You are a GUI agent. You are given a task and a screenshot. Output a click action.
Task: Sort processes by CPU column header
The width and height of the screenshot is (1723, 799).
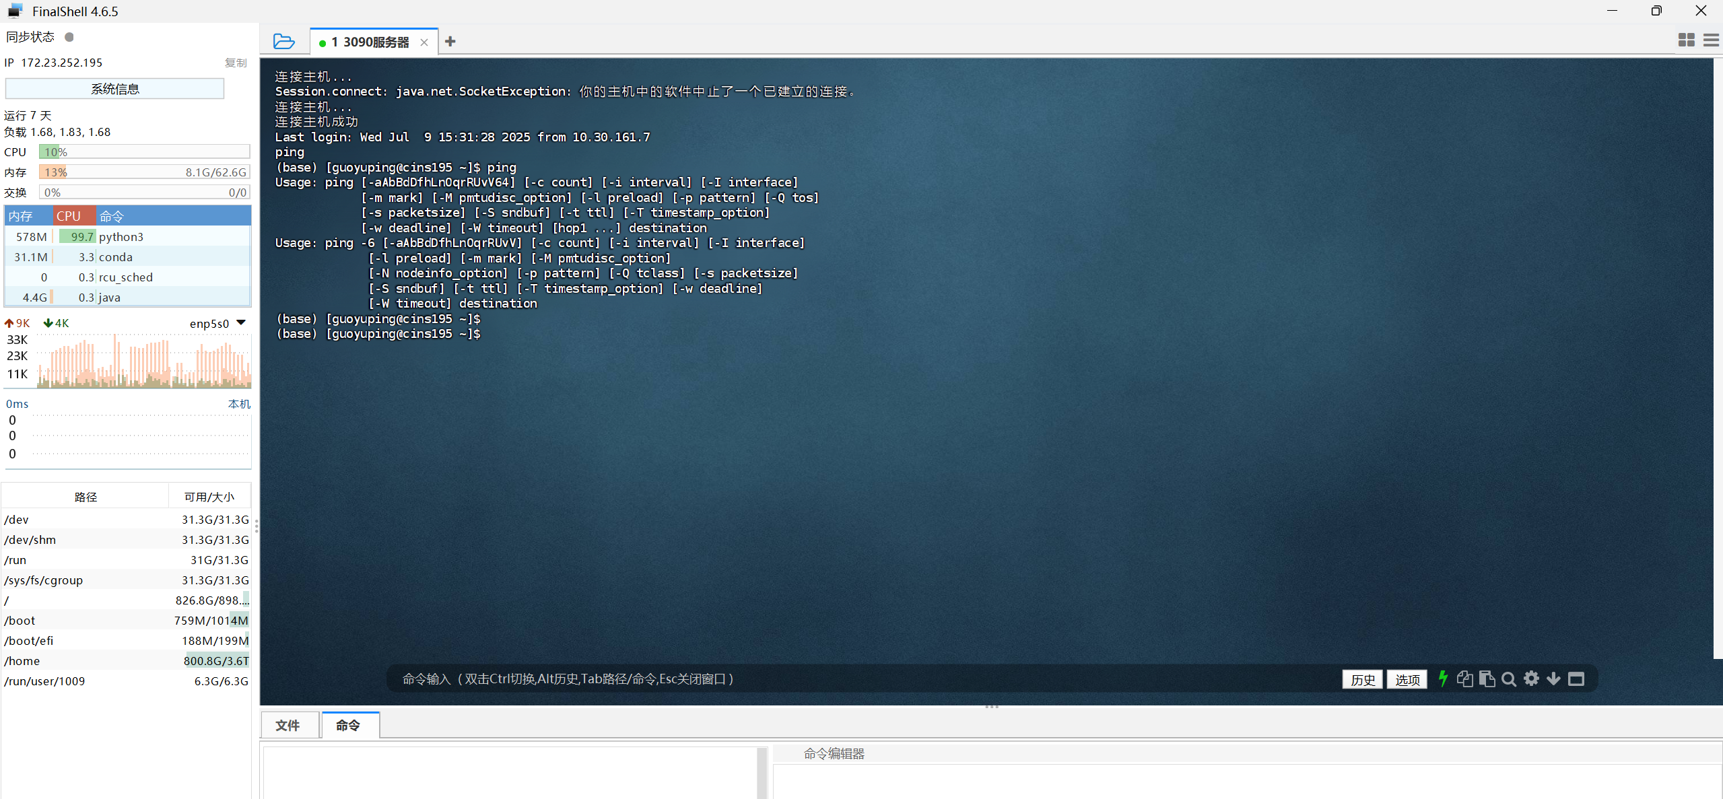(74, 216)
